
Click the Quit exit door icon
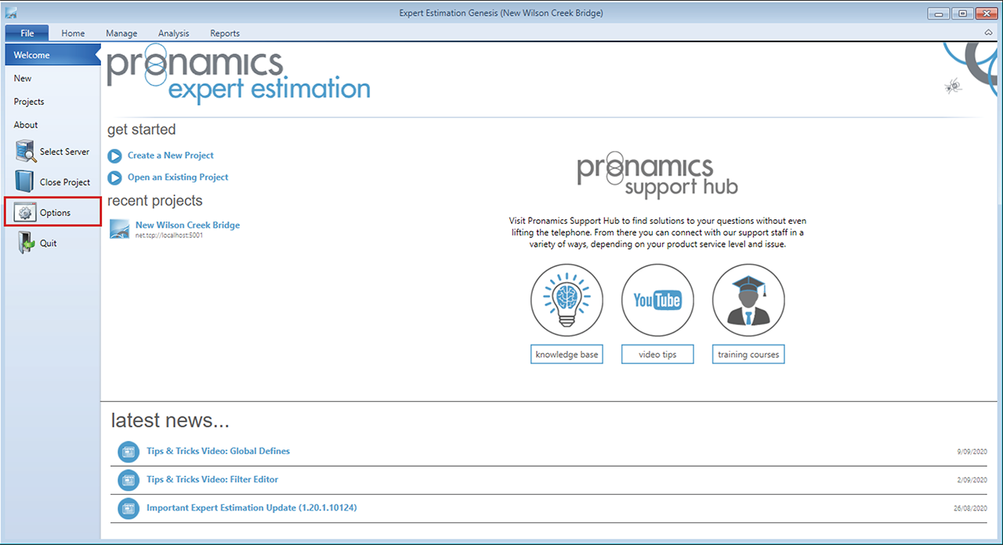tap(27, 244)
